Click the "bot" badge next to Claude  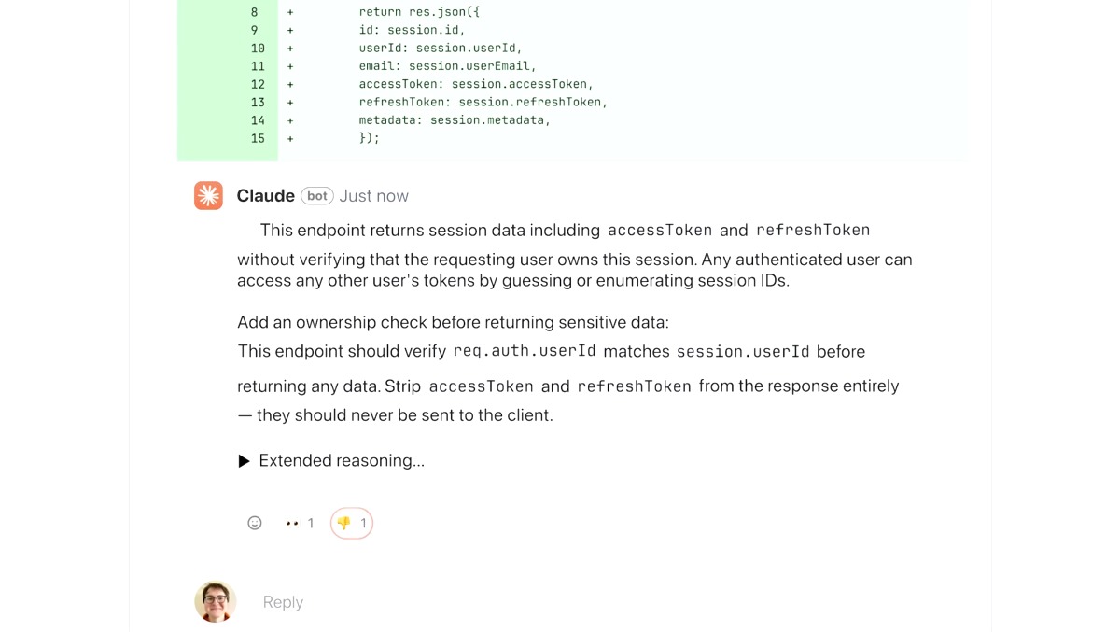[317, 196]
